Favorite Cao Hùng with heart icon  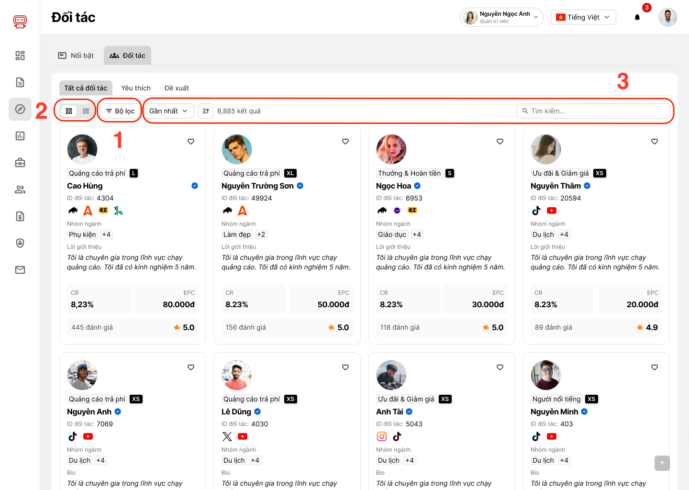(x=191, y=141)
